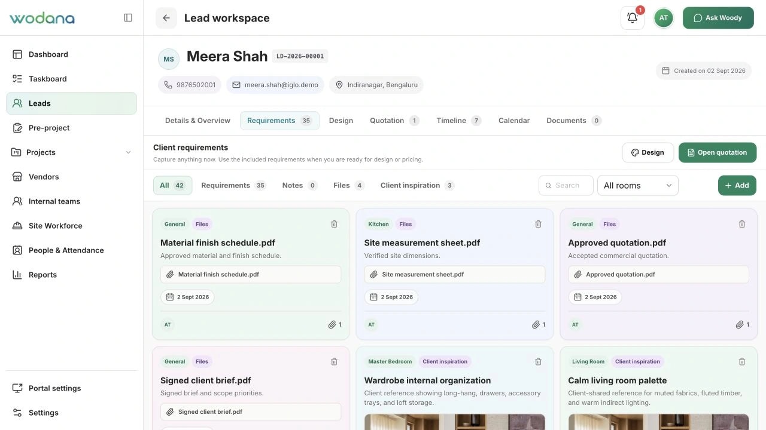Open Portal settings in the sidebar
The width and height of the screenshot is (766, 430).
point(71,388)
